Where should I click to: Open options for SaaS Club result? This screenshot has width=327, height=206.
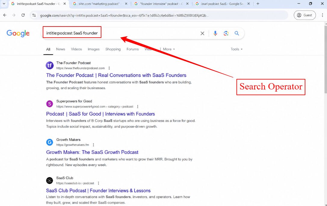pyautogui.click(x=98, y=183)
